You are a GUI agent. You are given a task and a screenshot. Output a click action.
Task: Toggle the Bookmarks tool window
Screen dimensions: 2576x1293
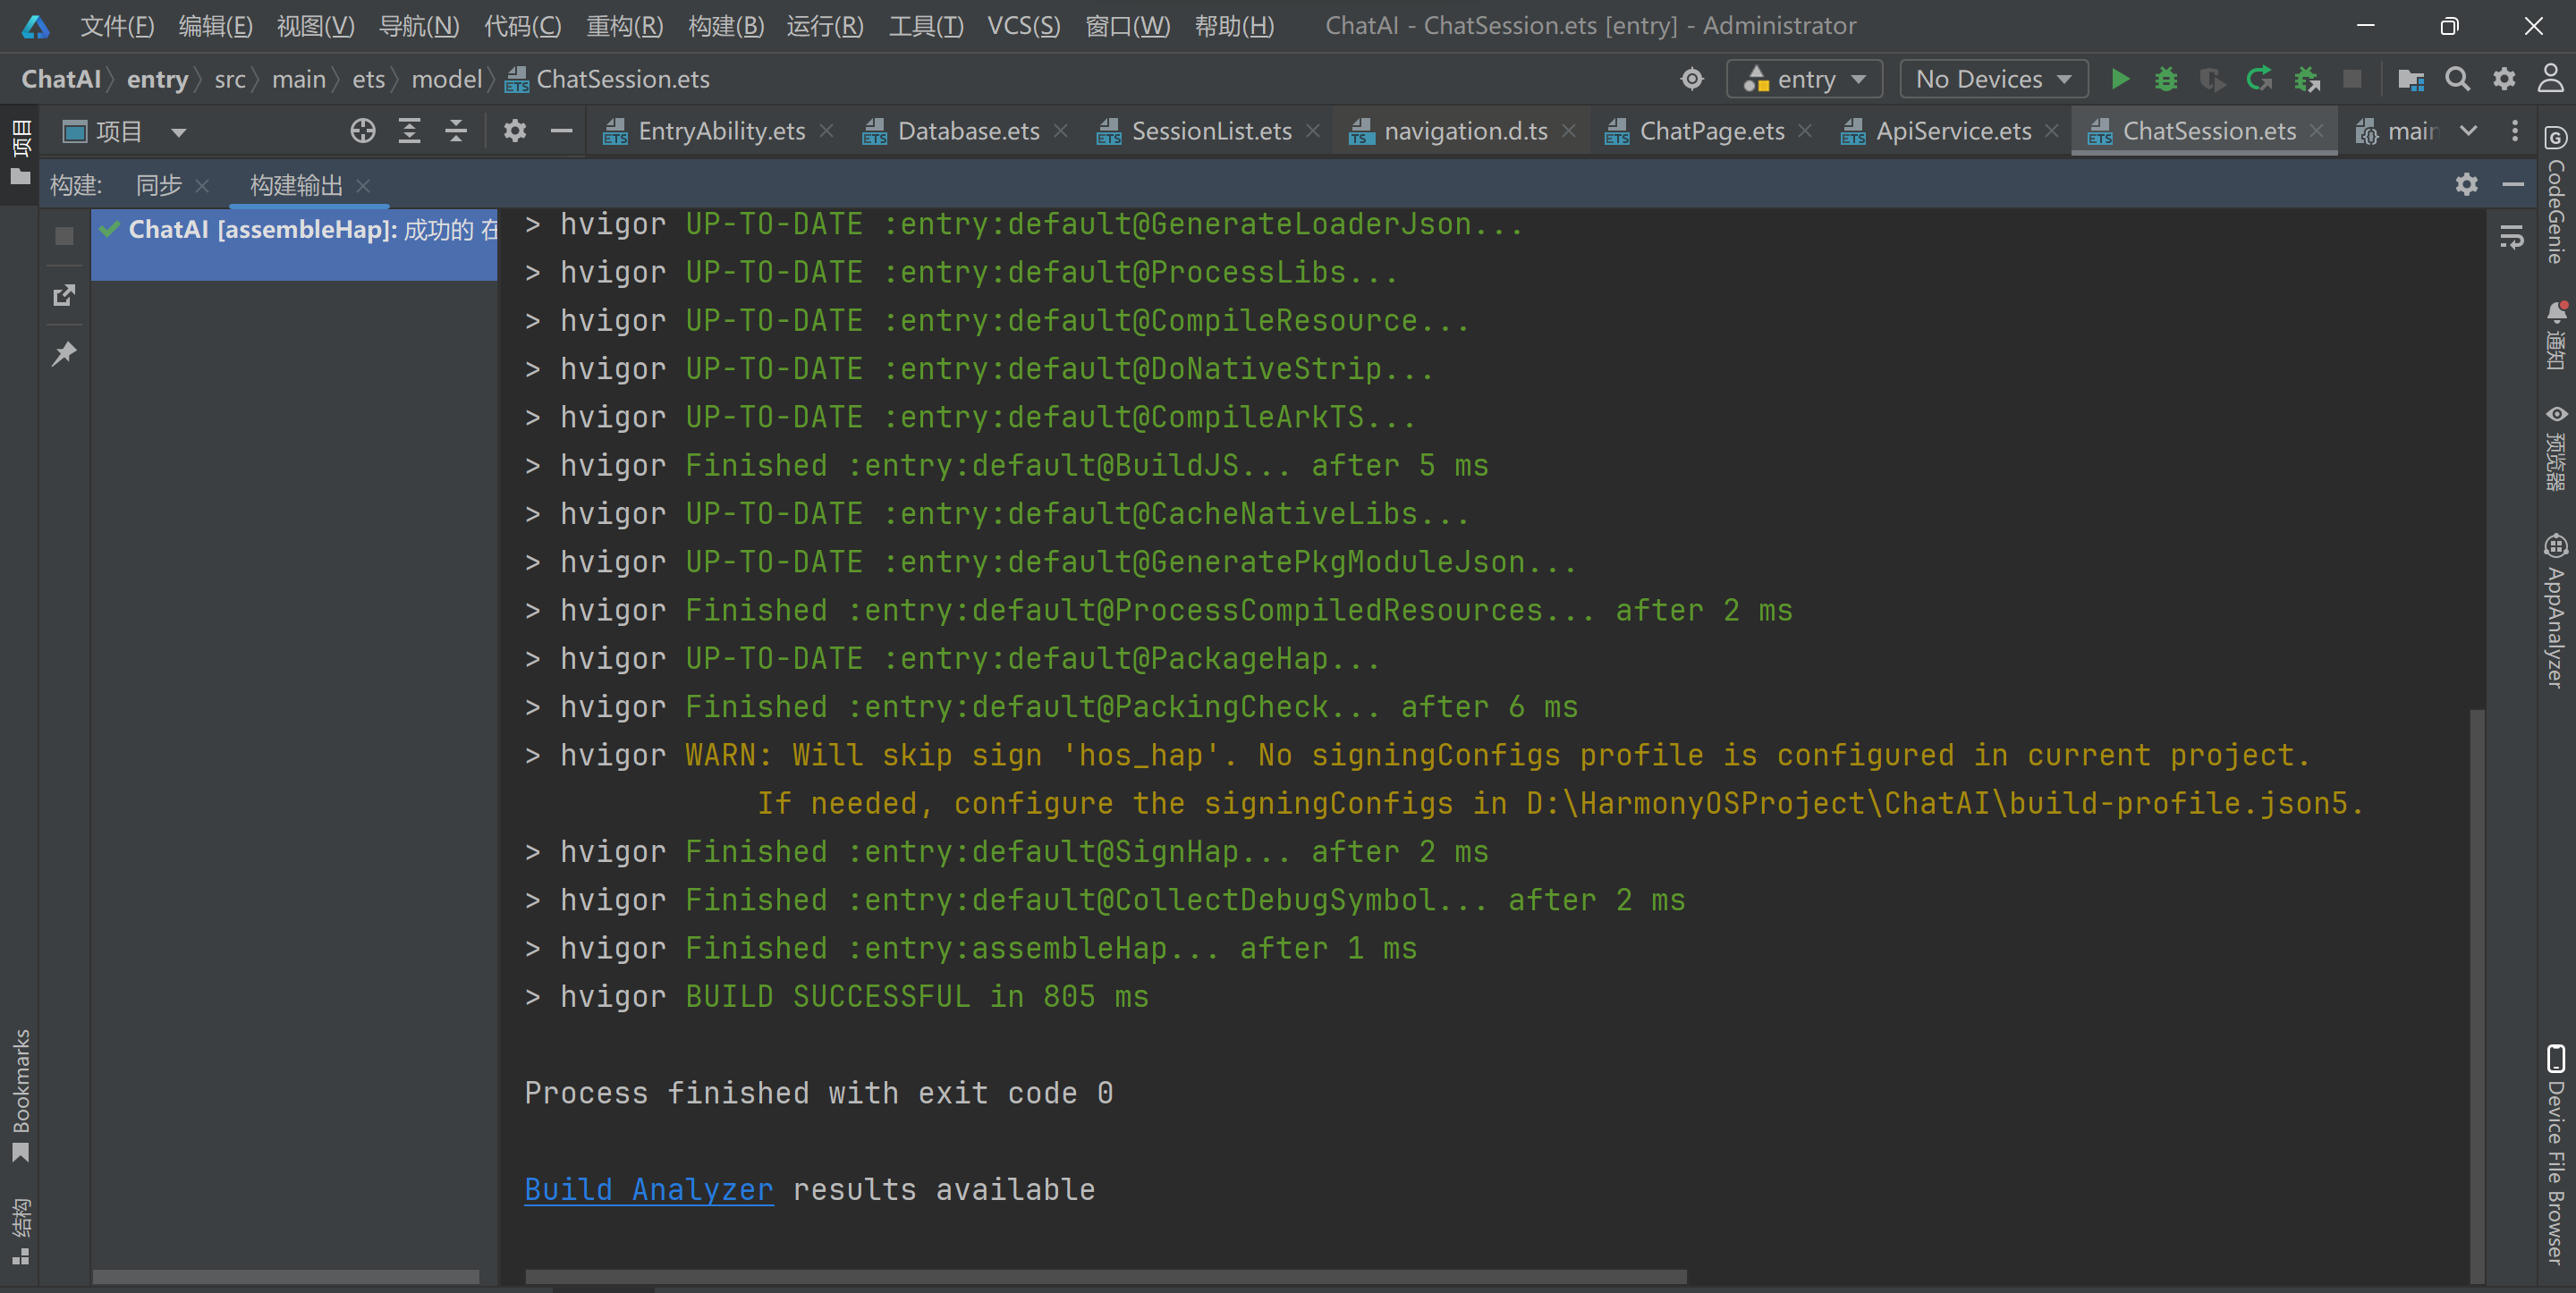[x=20, y=1094]
